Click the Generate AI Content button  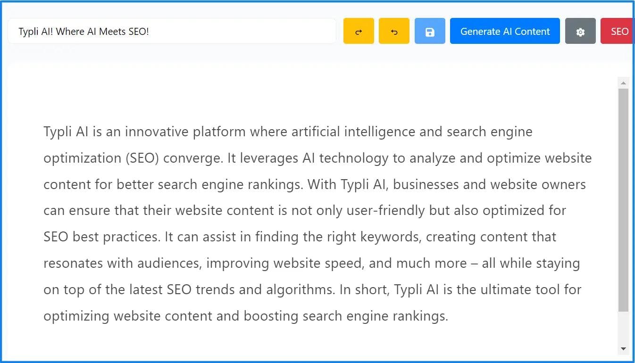click(x=504, y=31)
